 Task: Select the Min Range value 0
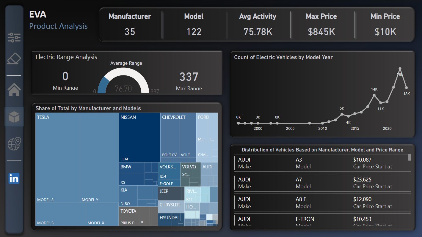point(65,76)
